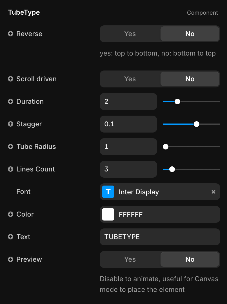Image resolution: width=227 pixels, height=304 pixels.
Task: Click the plus icon next to Lines Count
Action: coord(10,169)
